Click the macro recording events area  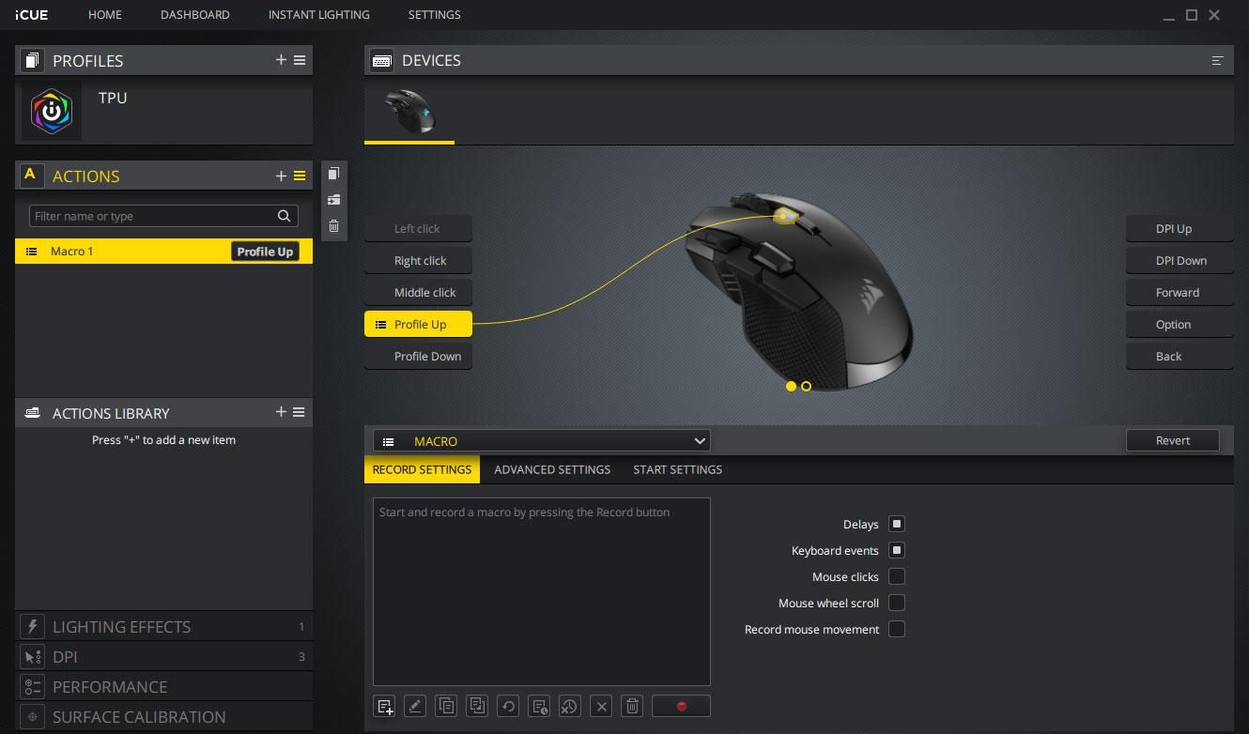coord(542,591)
